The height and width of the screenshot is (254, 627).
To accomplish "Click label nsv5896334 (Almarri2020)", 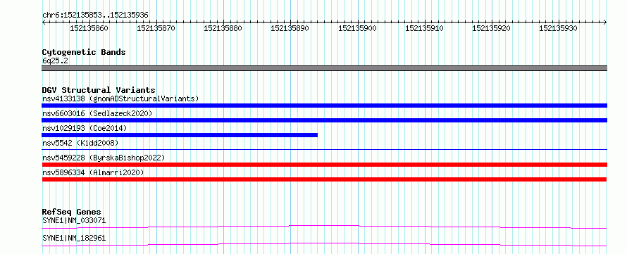I will (x=93, y=172).
